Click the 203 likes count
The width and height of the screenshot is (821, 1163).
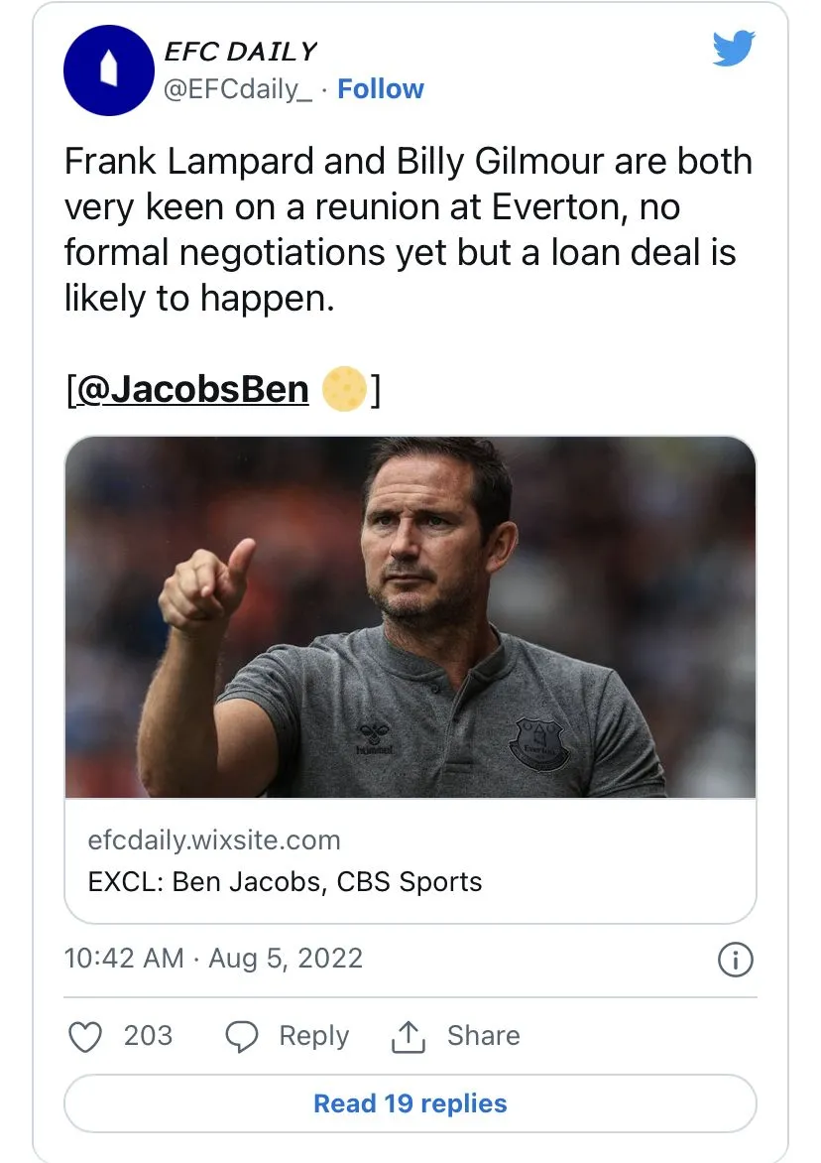pyautogui.click(x=149, y=1036)
